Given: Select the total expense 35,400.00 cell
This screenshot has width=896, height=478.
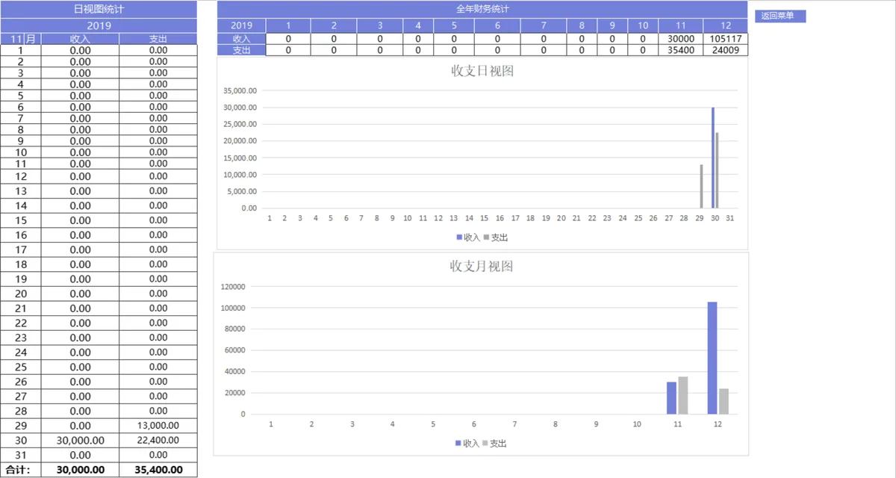Looking at the screenshot, I should [x=158, y=470].
